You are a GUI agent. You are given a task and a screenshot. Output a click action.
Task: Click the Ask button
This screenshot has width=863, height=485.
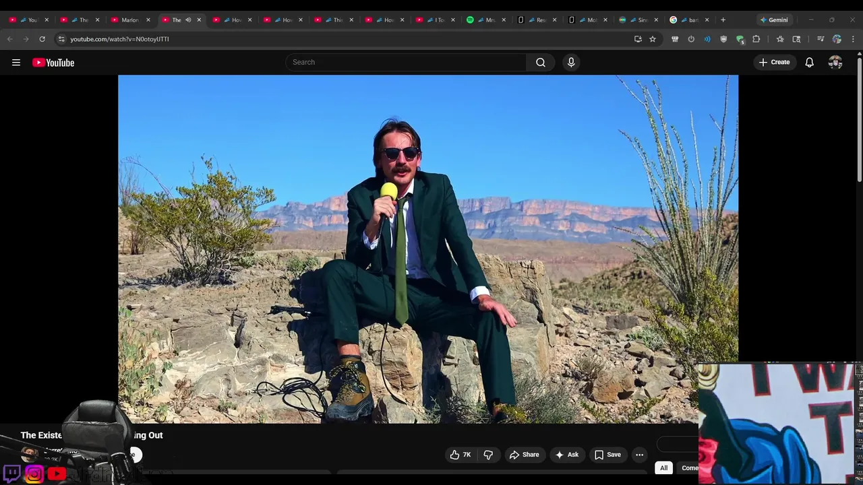coord(566,455)
